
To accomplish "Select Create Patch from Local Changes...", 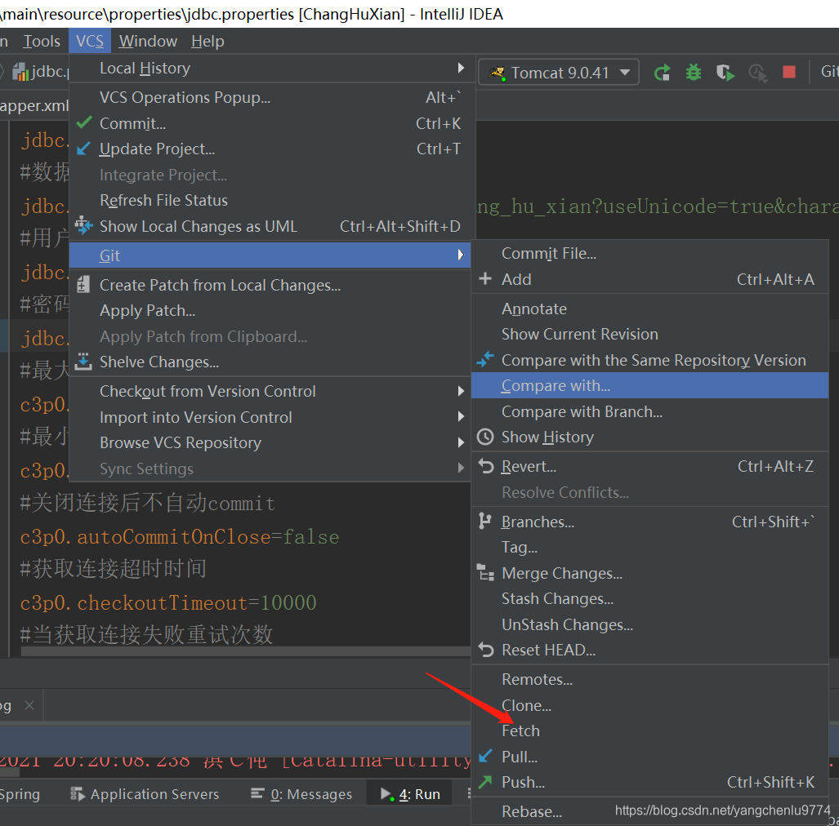I will [x=270, y=286].
